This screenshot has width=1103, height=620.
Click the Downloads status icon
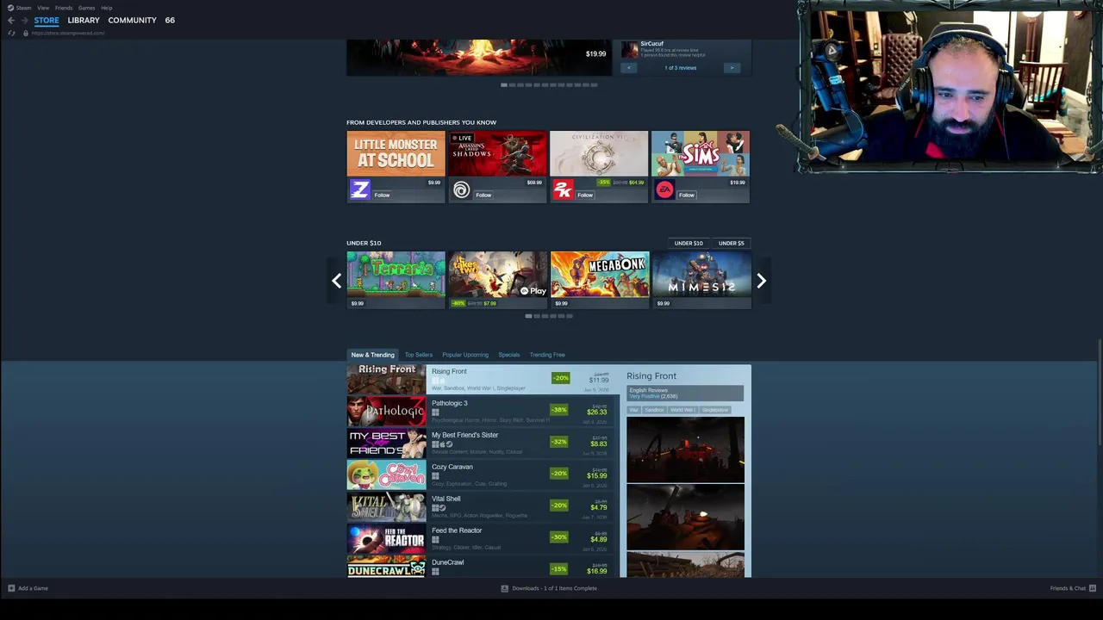pyautogui.click(x=505, y=588)
